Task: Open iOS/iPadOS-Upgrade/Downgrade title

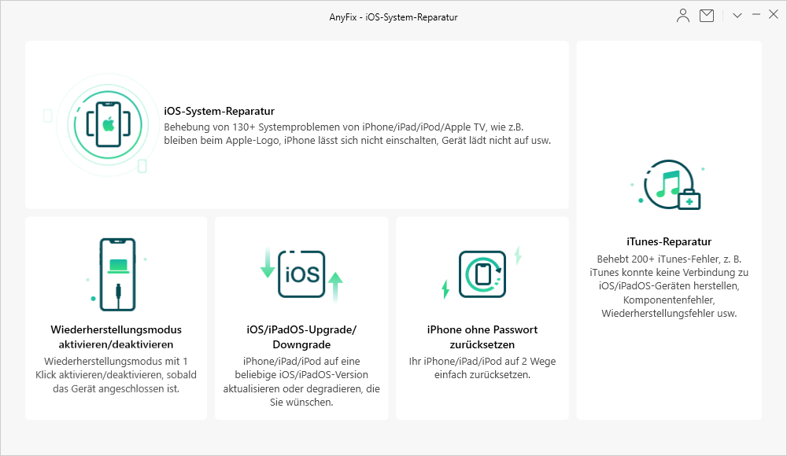Action: (301, 337)
